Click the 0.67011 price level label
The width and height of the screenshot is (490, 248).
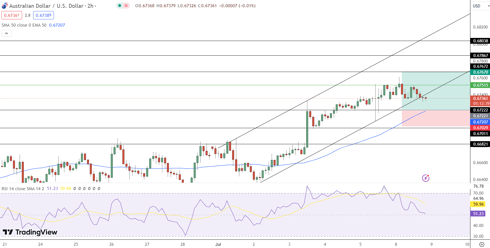coord(480,134)
